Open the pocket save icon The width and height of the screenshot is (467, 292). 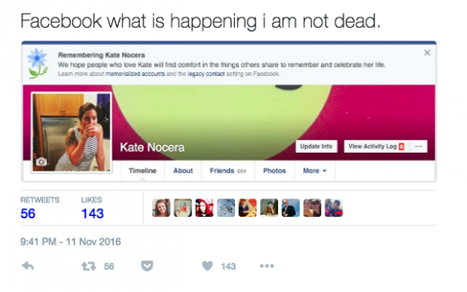[x=147, y=266]
